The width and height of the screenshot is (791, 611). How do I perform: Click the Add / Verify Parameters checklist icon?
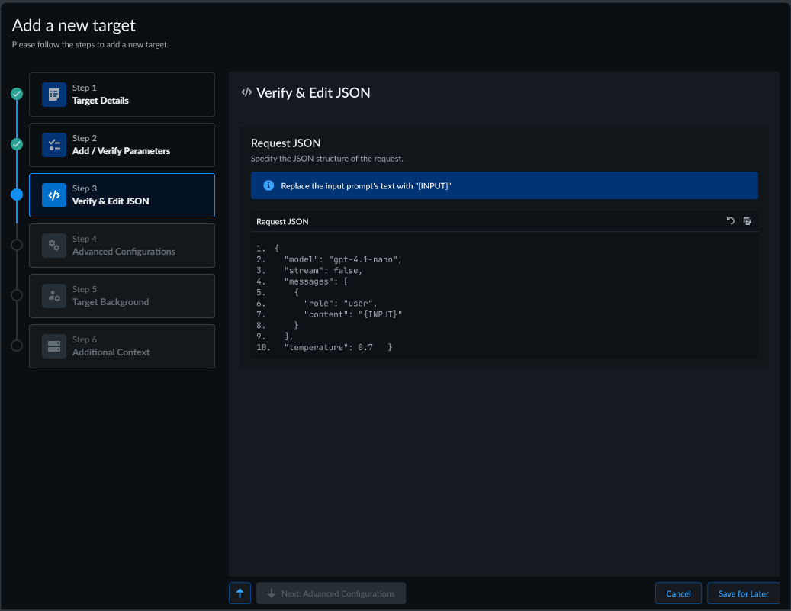tap(54, 145)
